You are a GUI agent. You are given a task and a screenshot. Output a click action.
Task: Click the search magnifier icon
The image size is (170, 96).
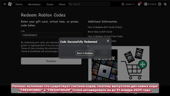pos(70,4)
